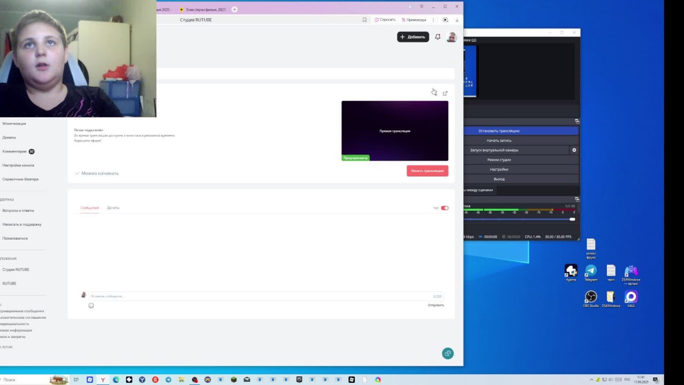Viewport: 684px width, 385px height.
Task: Open Студия RUTUBE app link in sidebar
Action: coord(16,269)
